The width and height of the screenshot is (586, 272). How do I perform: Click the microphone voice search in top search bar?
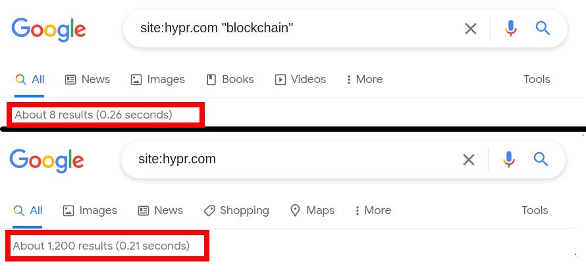pyautogui.click(x=511, y=28)
